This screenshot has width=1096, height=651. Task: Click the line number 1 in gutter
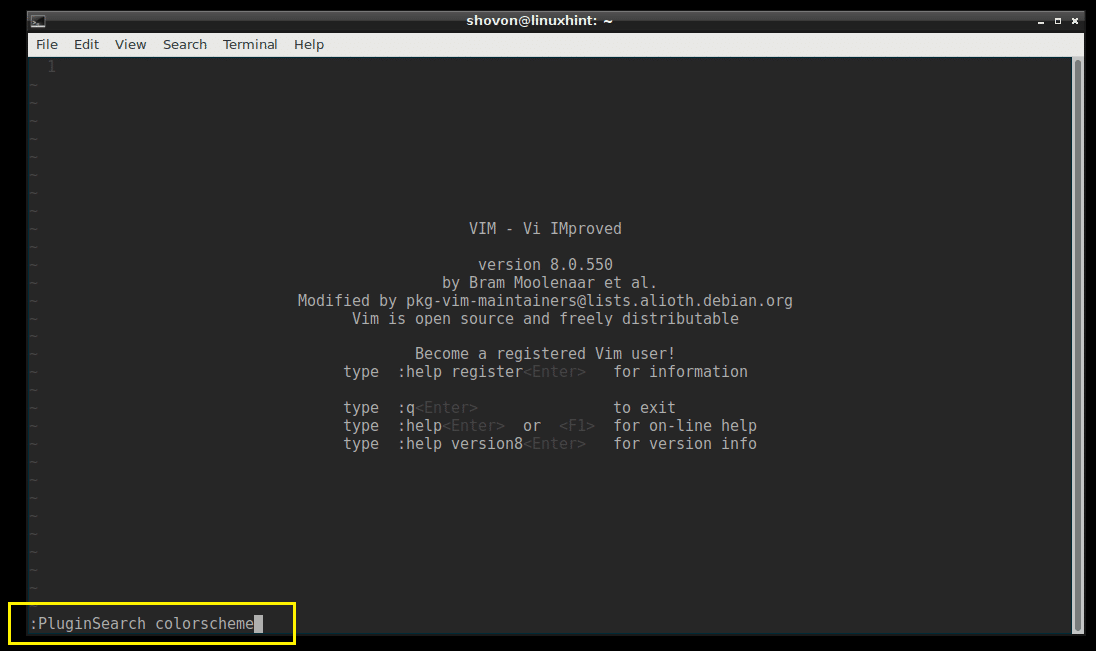click(x=51, y=67)
